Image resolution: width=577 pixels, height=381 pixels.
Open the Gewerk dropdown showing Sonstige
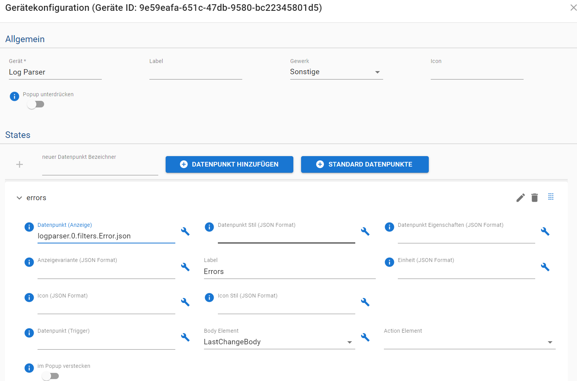click(336, 72)
